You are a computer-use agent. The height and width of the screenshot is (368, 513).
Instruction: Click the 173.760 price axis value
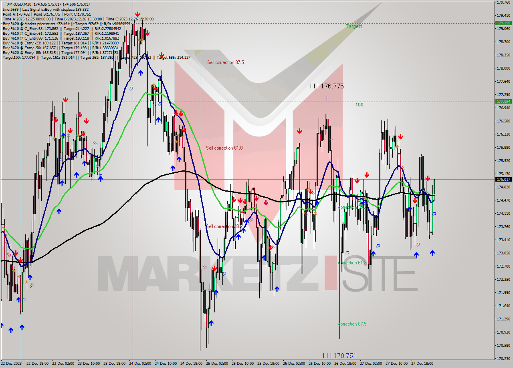click(x=504, y=226)
